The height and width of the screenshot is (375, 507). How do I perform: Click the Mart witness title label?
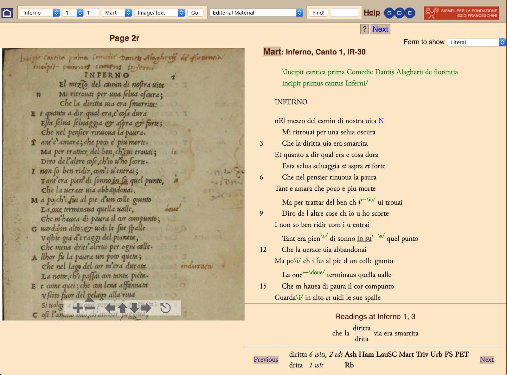coord(272,52)
